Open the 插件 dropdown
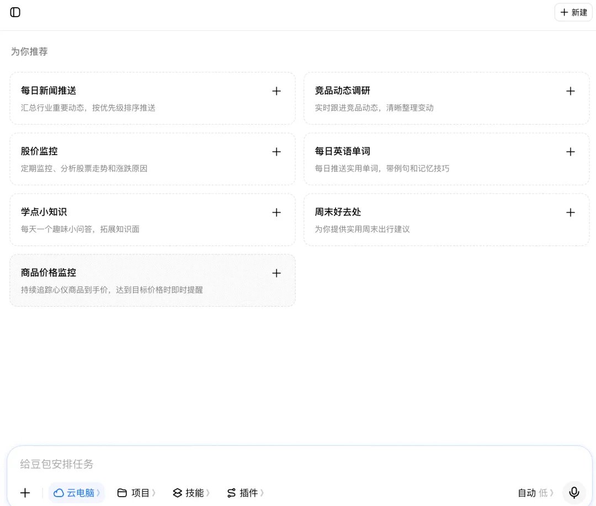596x506 pixels. [x=245, y=493]
